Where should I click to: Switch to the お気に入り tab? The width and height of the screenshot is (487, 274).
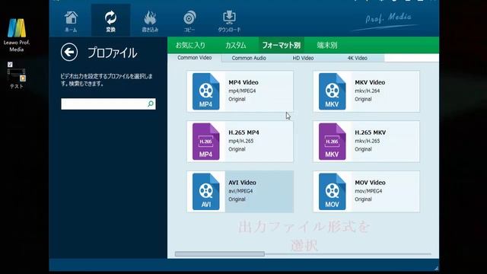coord(190,46)
